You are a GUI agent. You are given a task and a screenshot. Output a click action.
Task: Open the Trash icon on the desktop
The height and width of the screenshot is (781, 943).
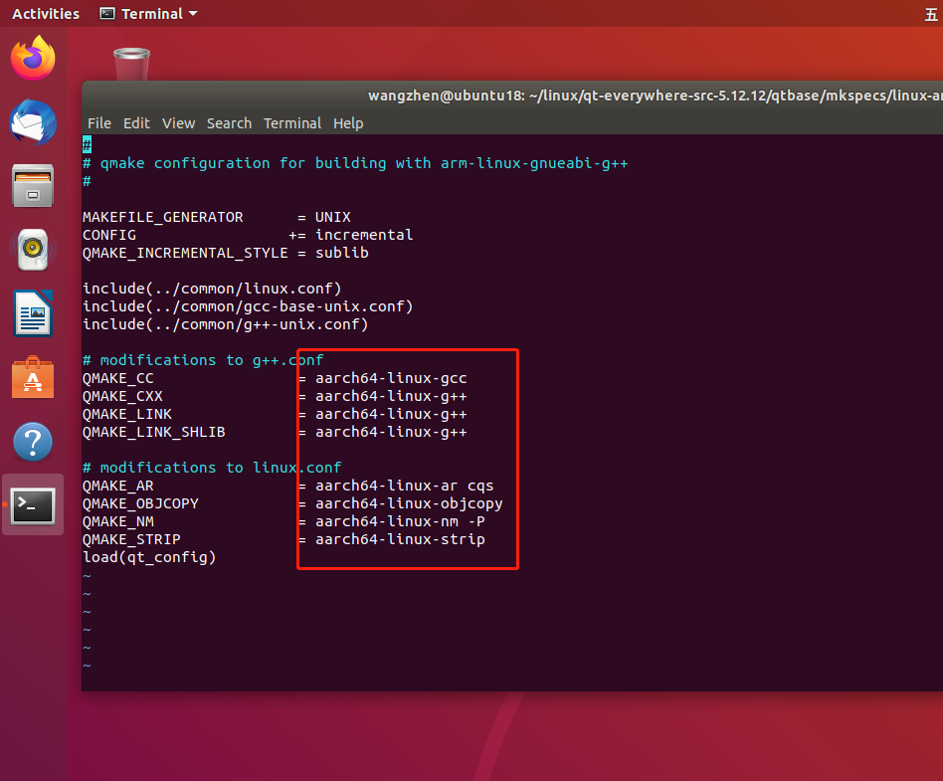[x=132, y=62]
